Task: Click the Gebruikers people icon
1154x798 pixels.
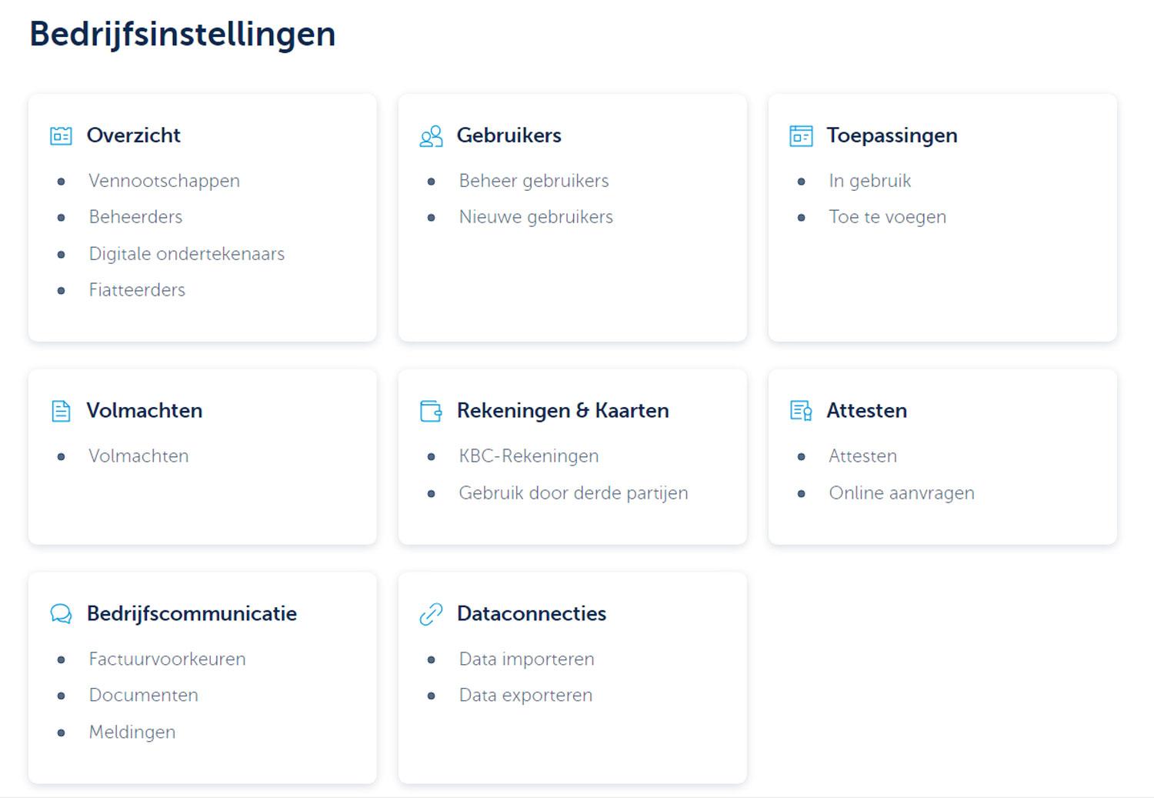Action: [431, 136]
